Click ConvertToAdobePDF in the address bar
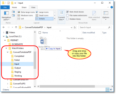 [34, 27]
